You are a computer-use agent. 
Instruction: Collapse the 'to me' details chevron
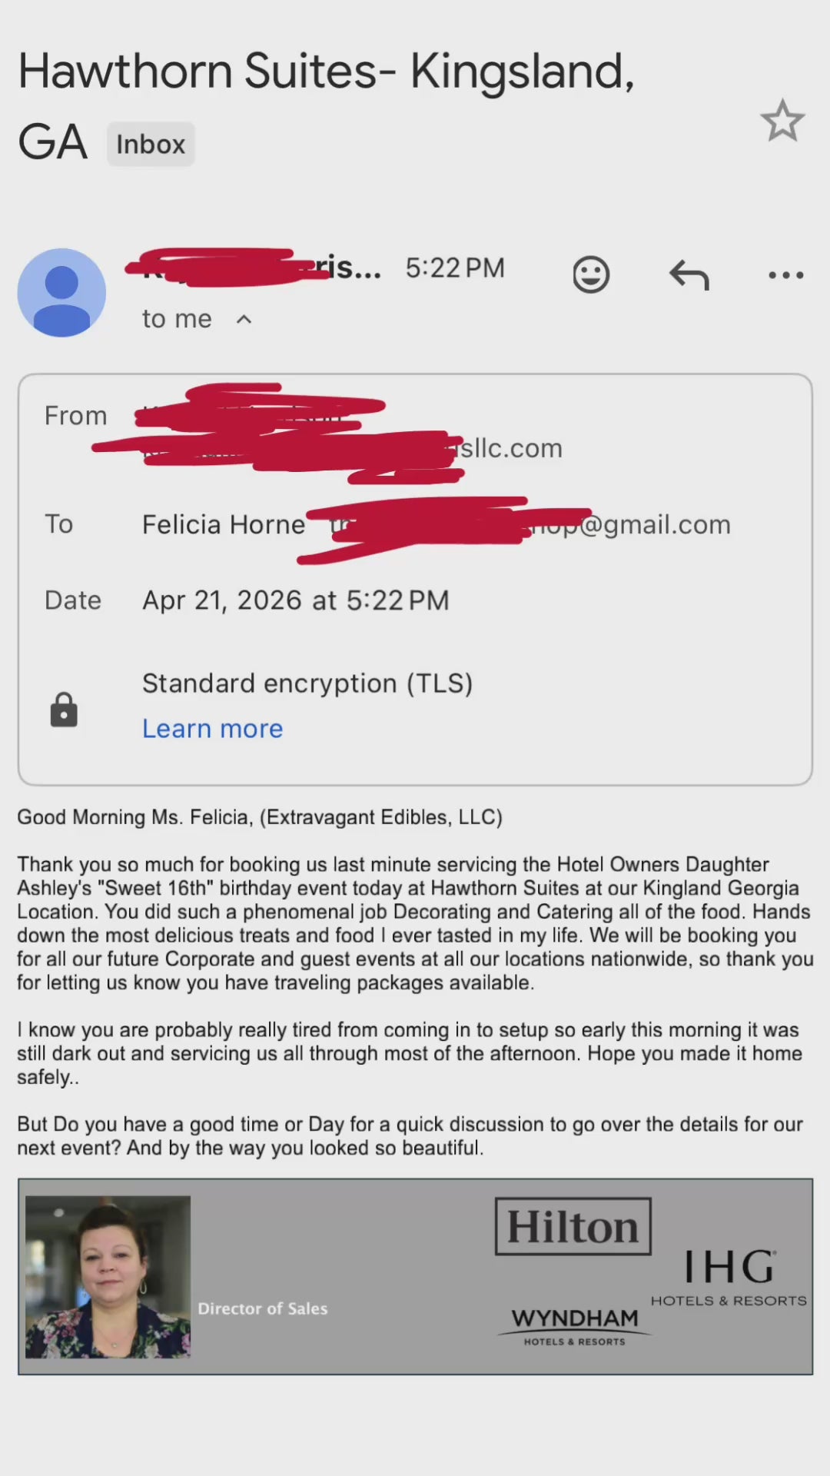click(244, 319)
